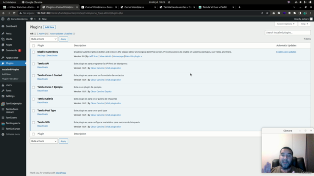
Task: Bookmark this page with star icon
Action: pos(267,13)
